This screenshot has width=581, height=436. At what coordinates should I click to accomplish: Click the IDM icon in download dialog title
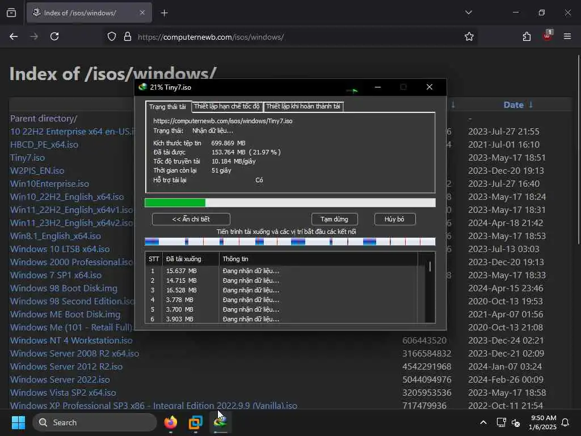click(x=142, y=87)
